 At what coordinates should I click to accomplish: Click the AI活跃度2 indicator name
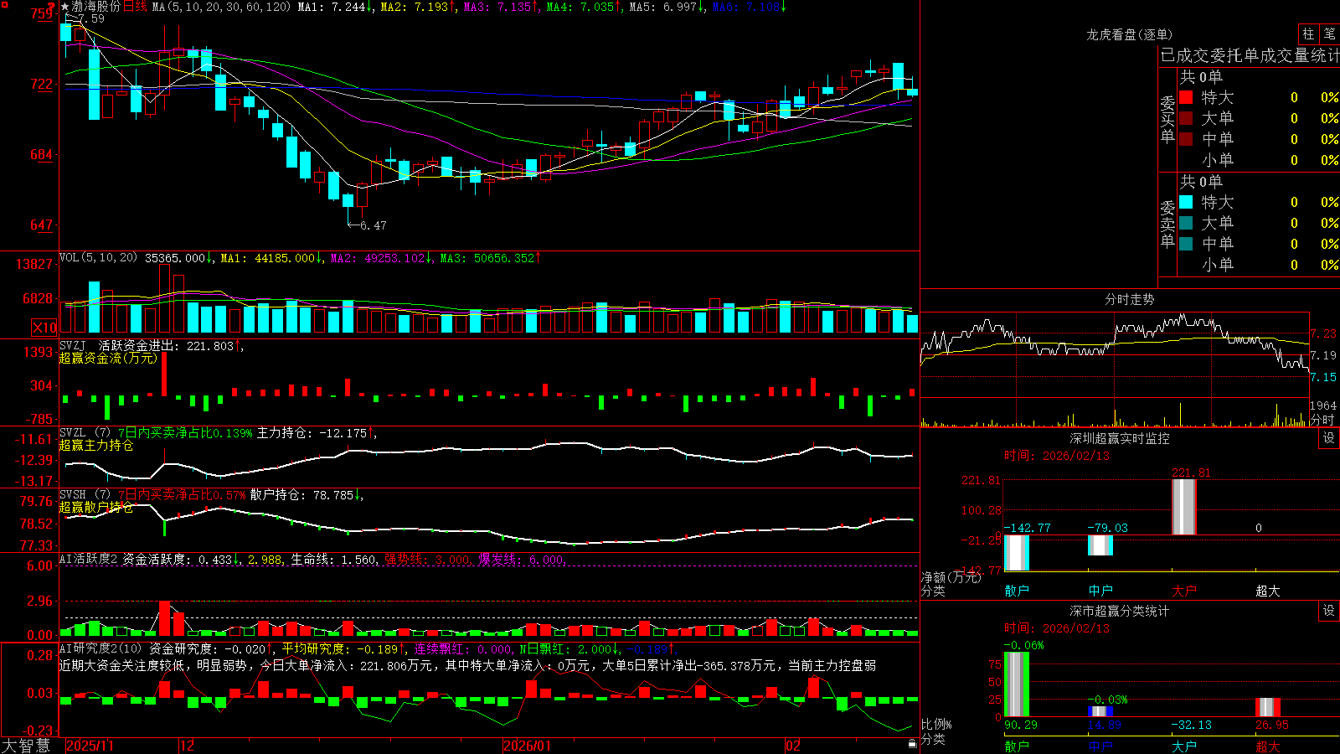coord(88,559)
